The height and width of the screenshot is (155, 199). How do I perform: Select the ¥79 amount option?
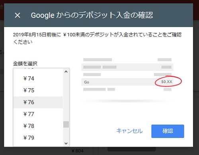38,138
